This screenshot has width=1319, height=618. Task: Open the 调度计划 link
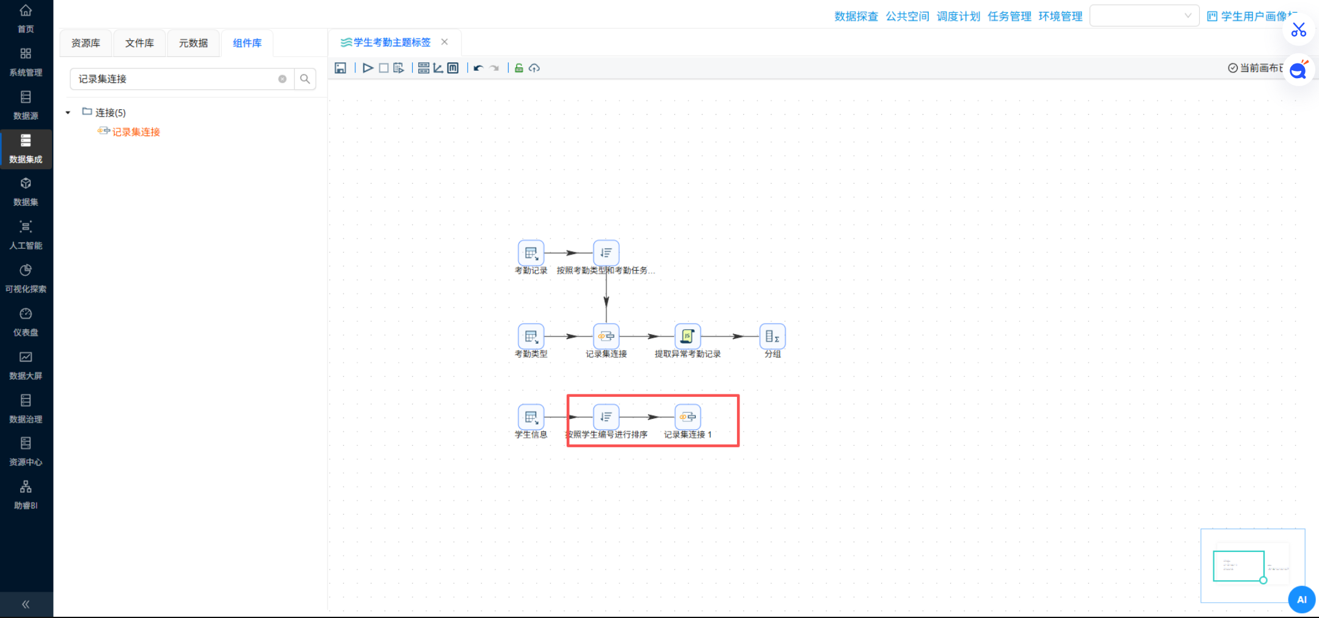(958, 16)
